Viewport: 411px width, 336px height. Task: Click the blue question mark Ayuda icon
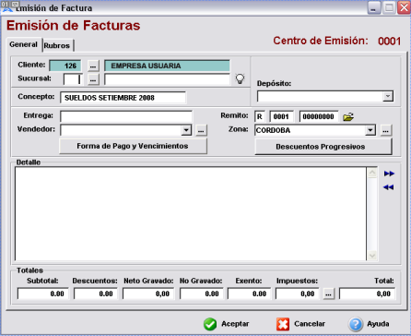click(356, 324)
